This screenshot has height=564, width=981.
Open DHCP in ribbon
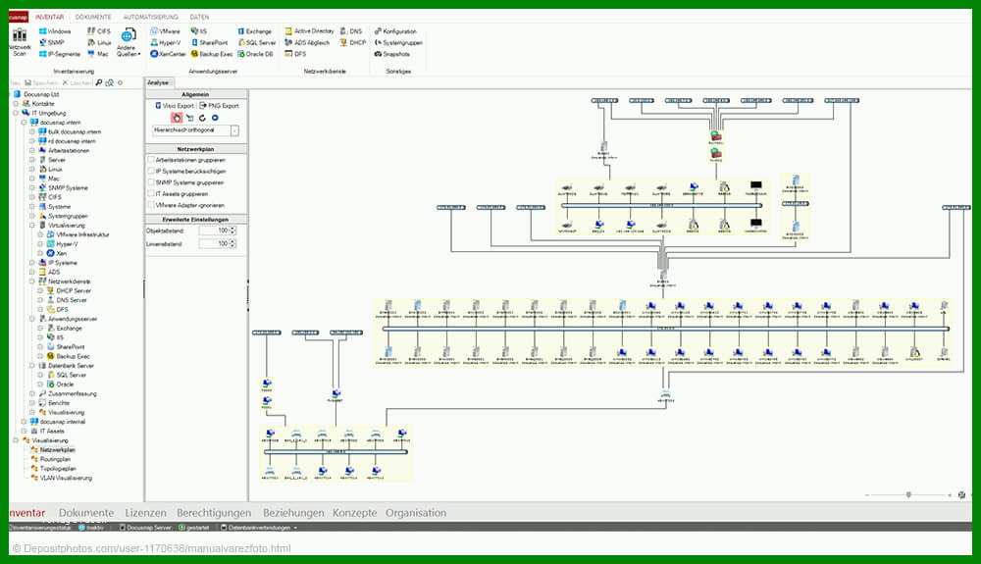(x=353, y=42)
